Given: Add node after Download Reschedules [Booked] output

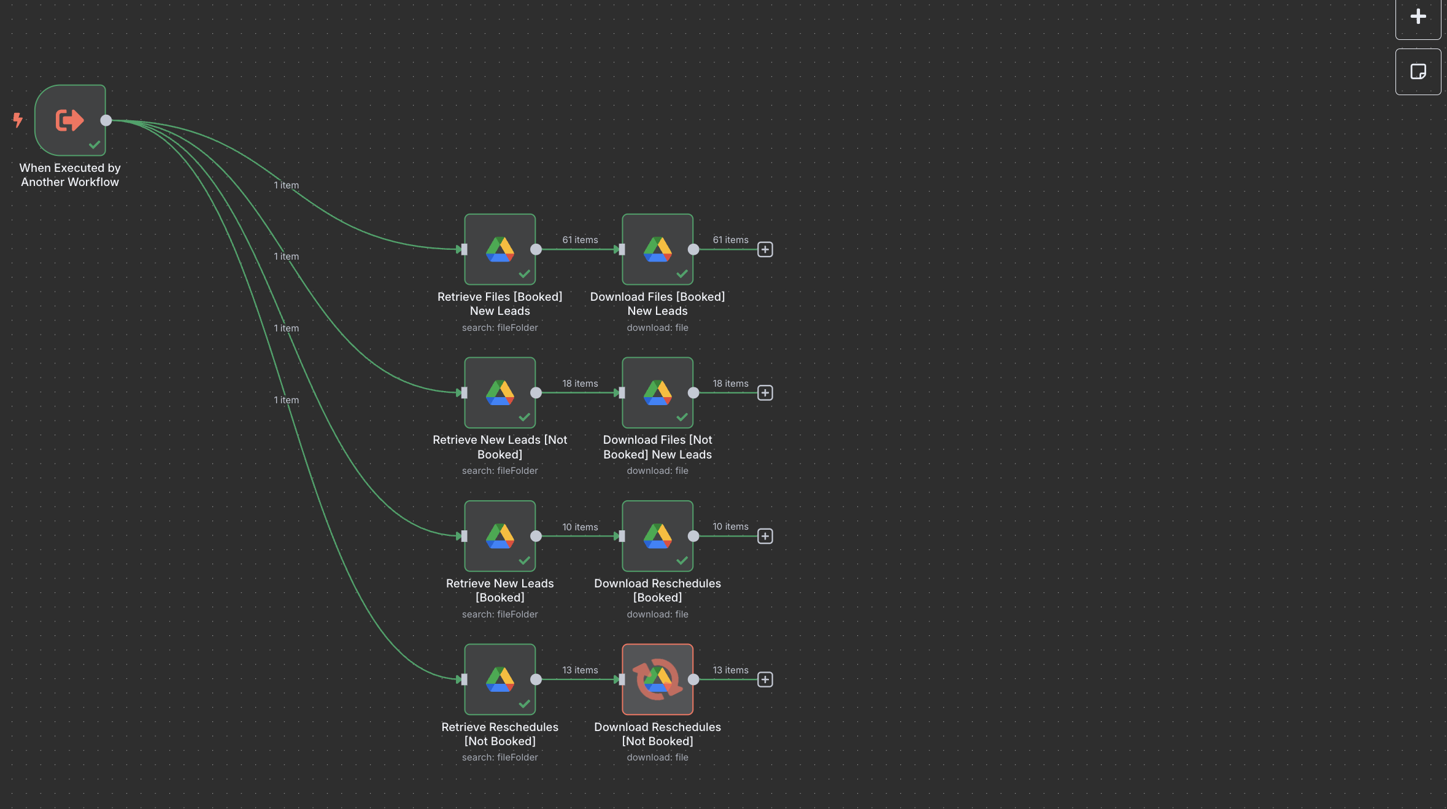Looking at the screenshot, I should tap(765, 536).
